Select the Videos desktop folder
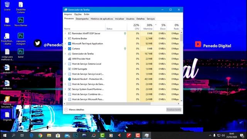The image size is (247, 139). point(7,22)
